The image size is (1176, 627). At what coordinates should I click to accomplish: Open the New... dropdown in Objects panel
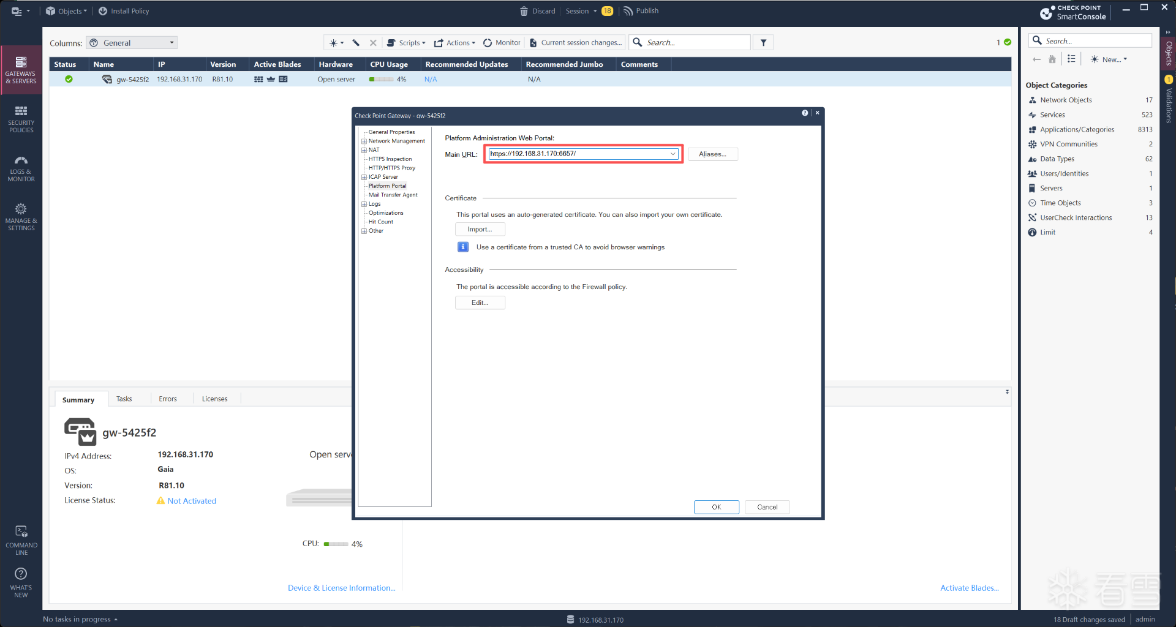pyautogui.click(x=1109, y=59)
